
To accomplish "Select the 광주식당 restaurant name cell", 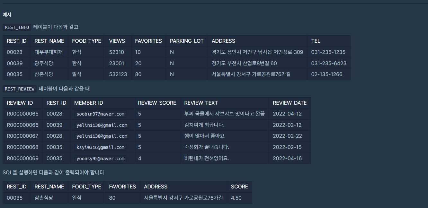I will [44, 64].
